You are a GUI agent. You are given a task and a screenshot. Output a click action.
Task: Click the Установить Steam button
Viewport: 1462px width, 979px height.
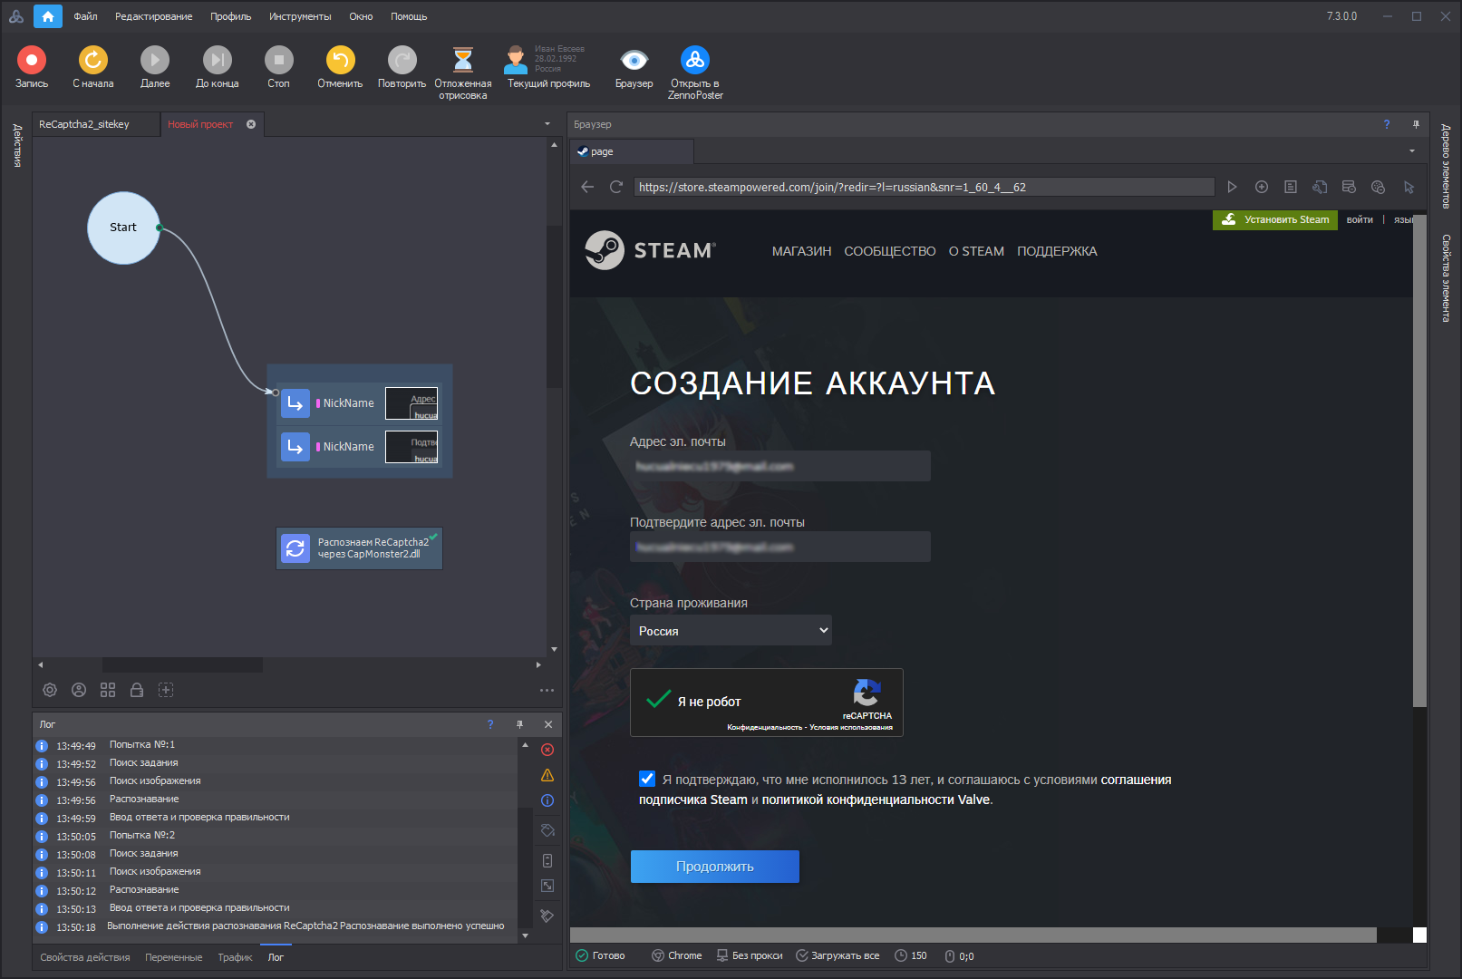(x=1275, y=219)
